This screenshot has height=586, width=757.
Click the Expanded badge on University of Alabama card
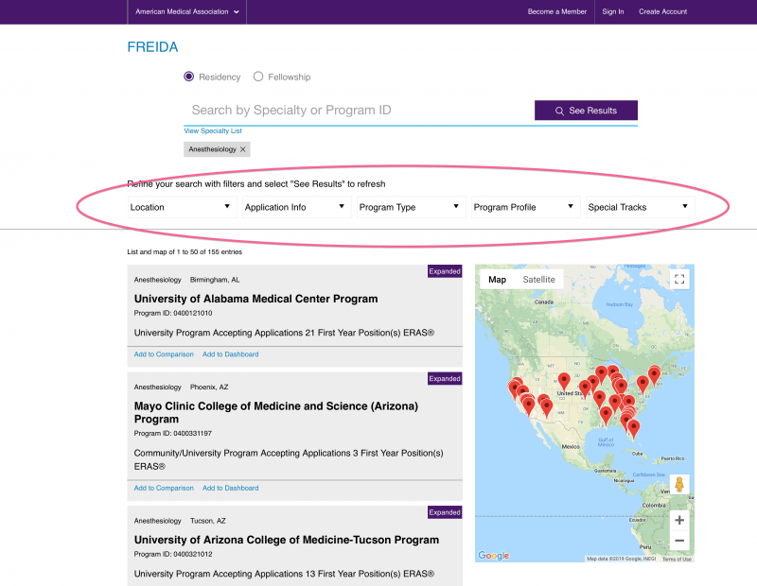click(445, 271)
